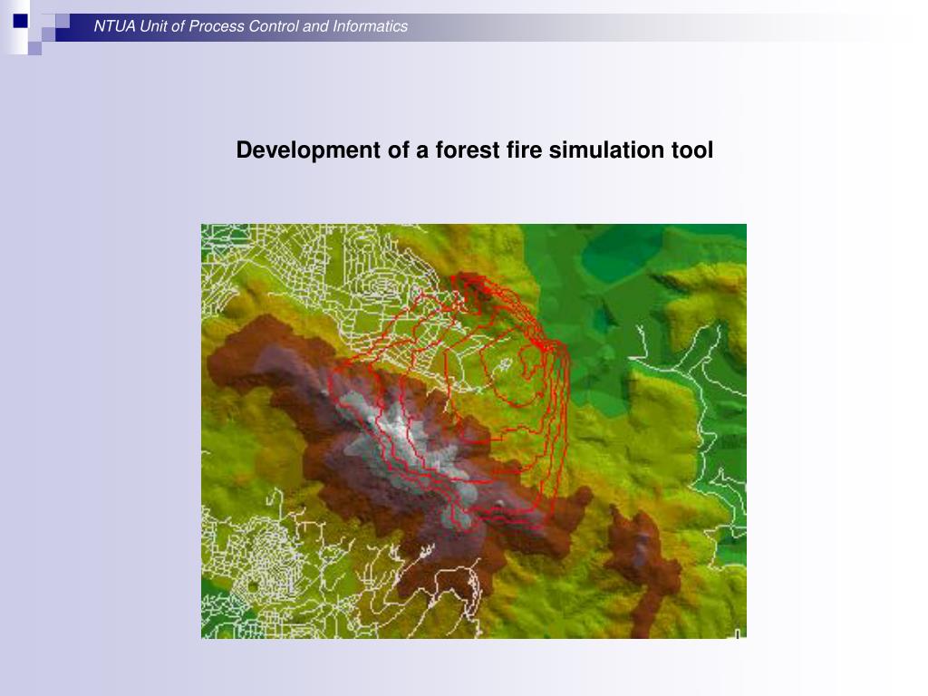Click the title "Development of a forest fire simulation tool"

click(474, 150)
